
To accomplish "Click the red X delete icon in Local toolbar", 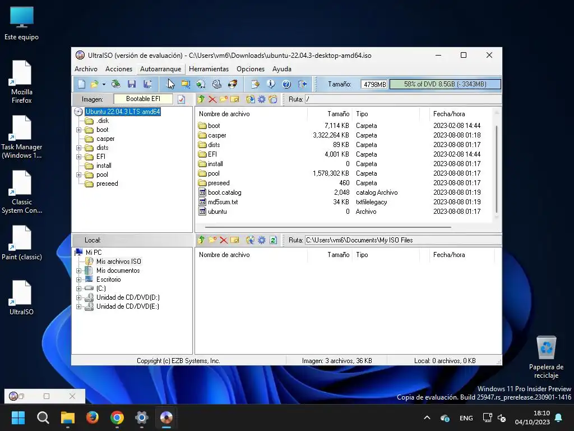I will (x=224, y=240).
